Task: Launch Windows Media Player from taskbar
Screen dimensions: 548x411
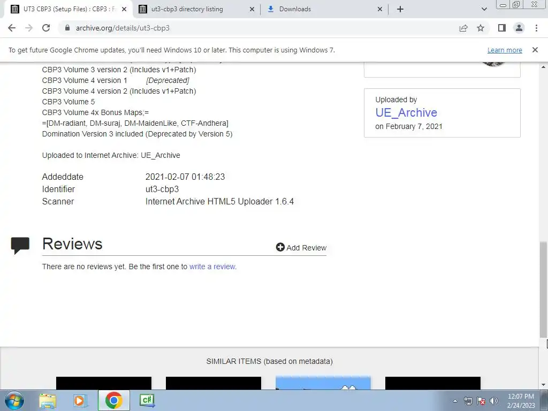Action: tap(80, 400)
